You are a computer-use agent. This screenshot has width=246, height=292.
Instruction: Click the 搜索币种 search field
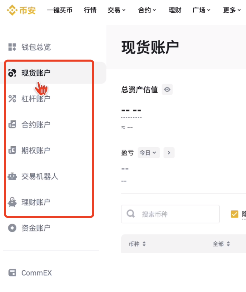170,214
